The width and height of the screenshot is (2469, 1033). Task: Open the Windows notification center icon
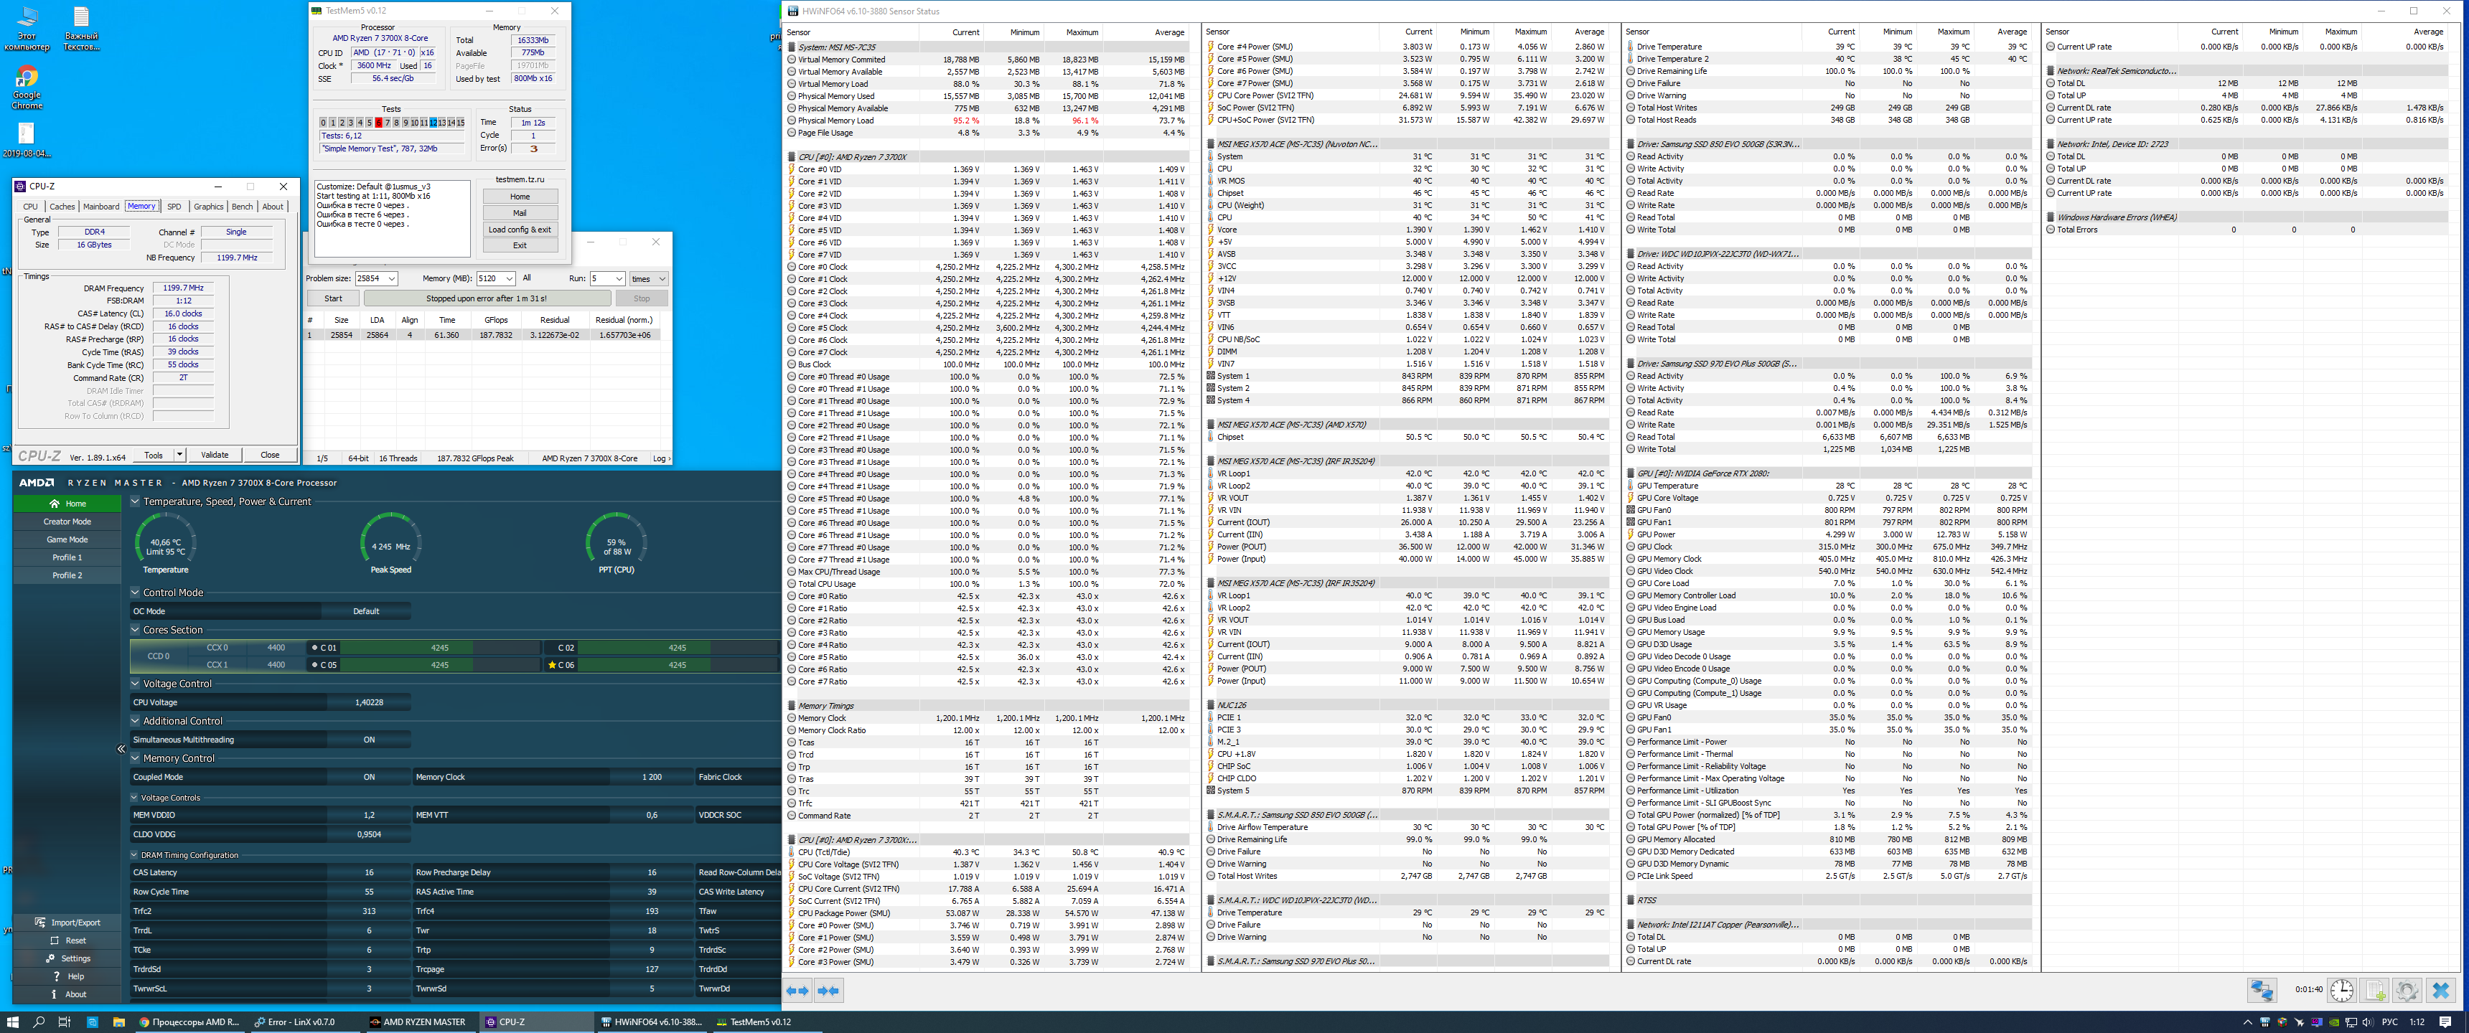pyautogui.click(x=2445, y=1022)
